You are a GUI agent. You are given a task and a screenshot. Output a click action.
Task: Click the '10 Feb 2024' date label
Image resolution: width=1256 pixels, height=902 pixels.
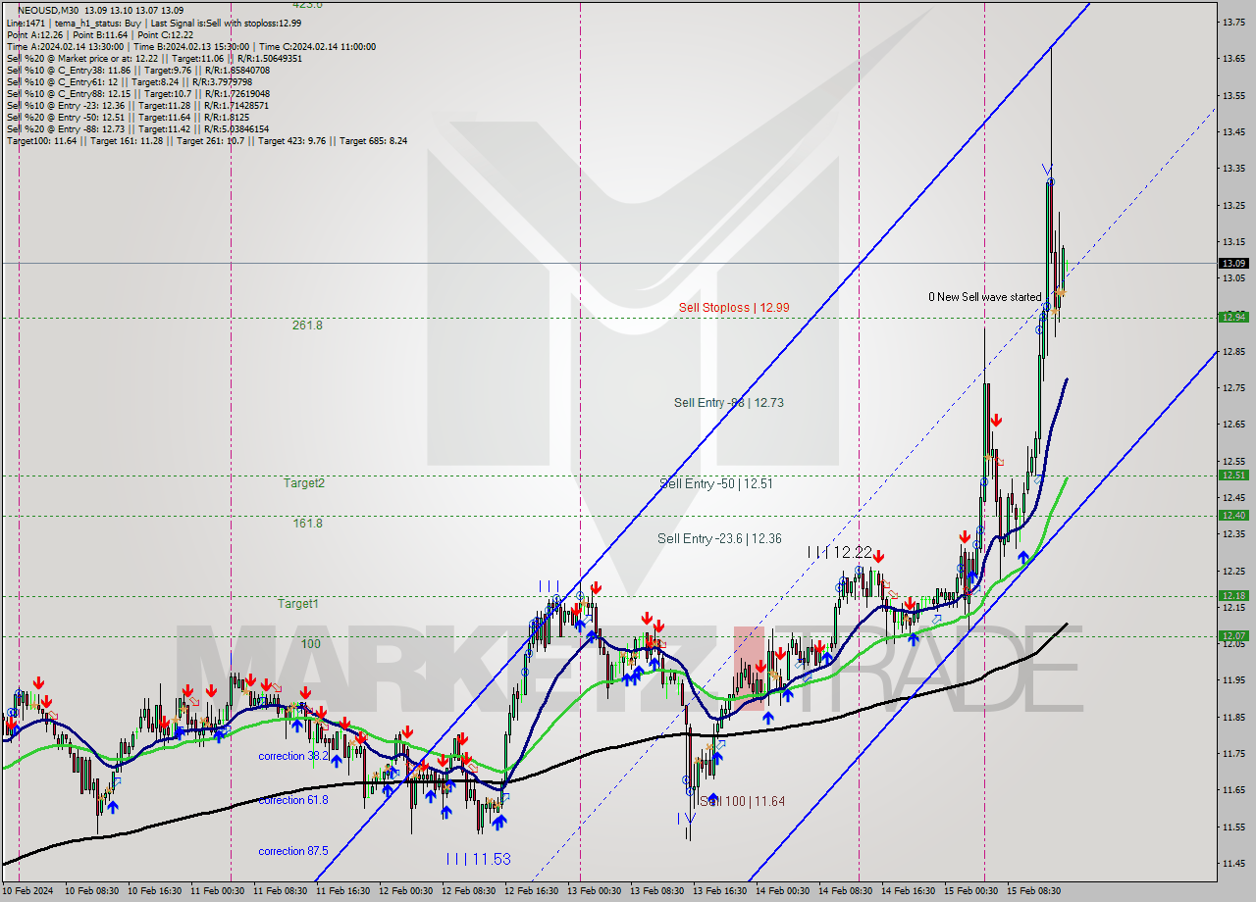(27, 891)
